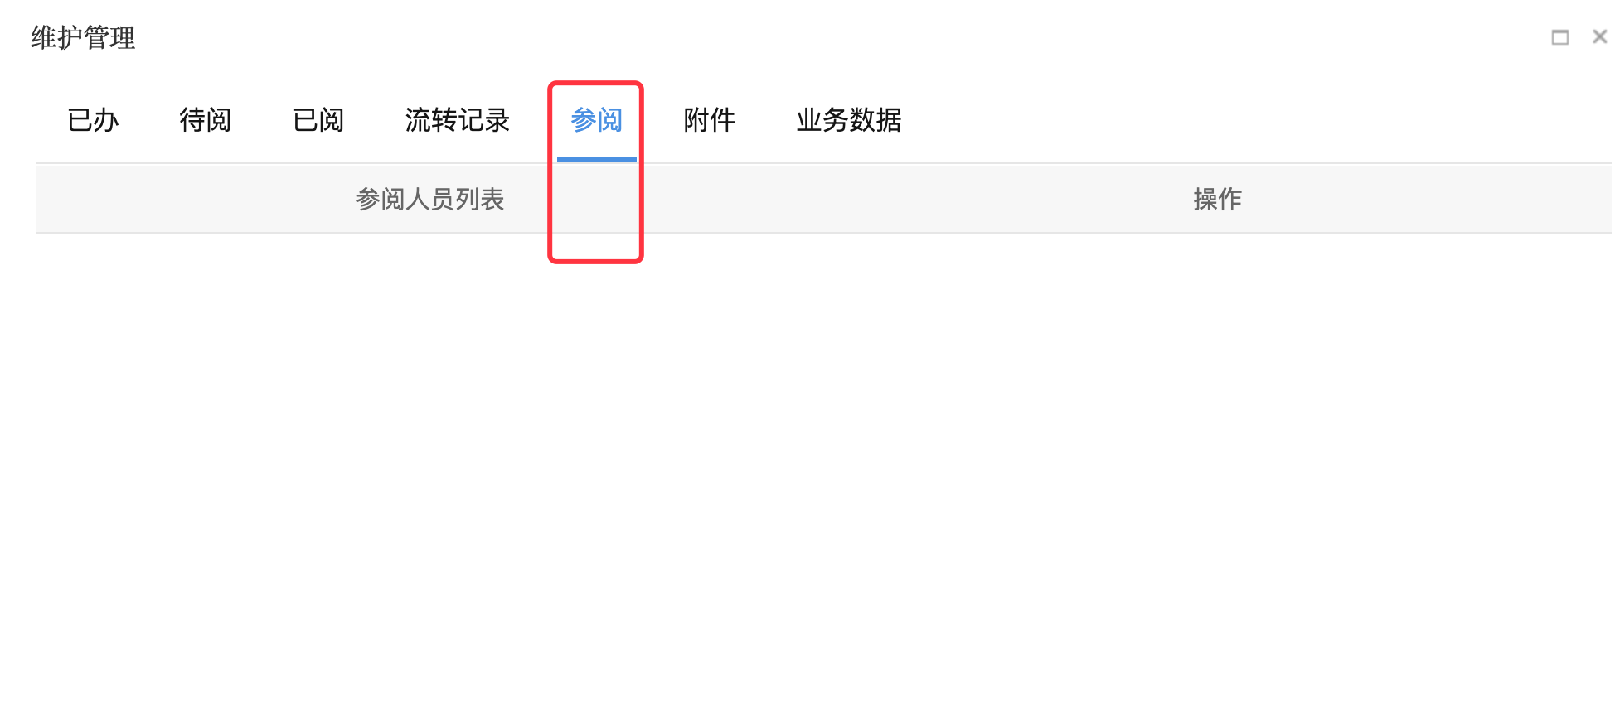Click the active 参阅 tab
Viewport: 1615px width, 724px height.
pos(597,120)
